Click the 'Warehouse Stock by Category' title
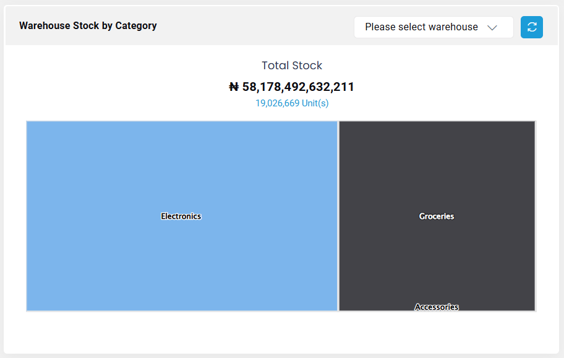The width and height of the screenshot is (564, 358). [88, 26]
